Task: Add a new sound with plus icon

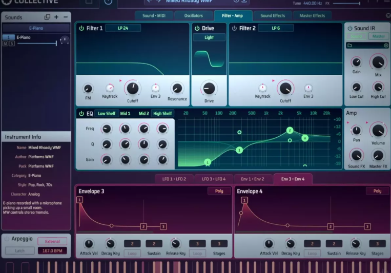Action: pos(56,17)
